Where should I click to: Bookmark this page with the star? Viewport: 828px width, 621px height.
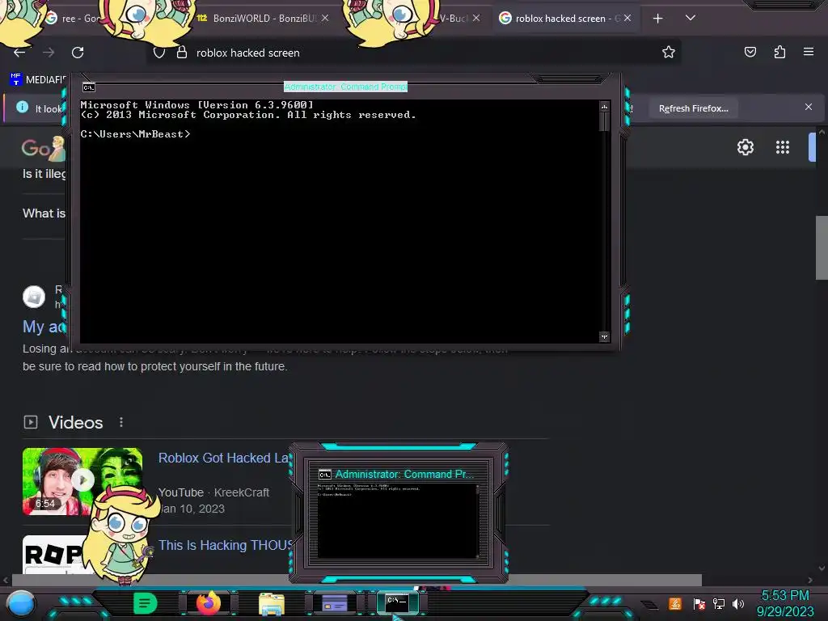[669, 52]
